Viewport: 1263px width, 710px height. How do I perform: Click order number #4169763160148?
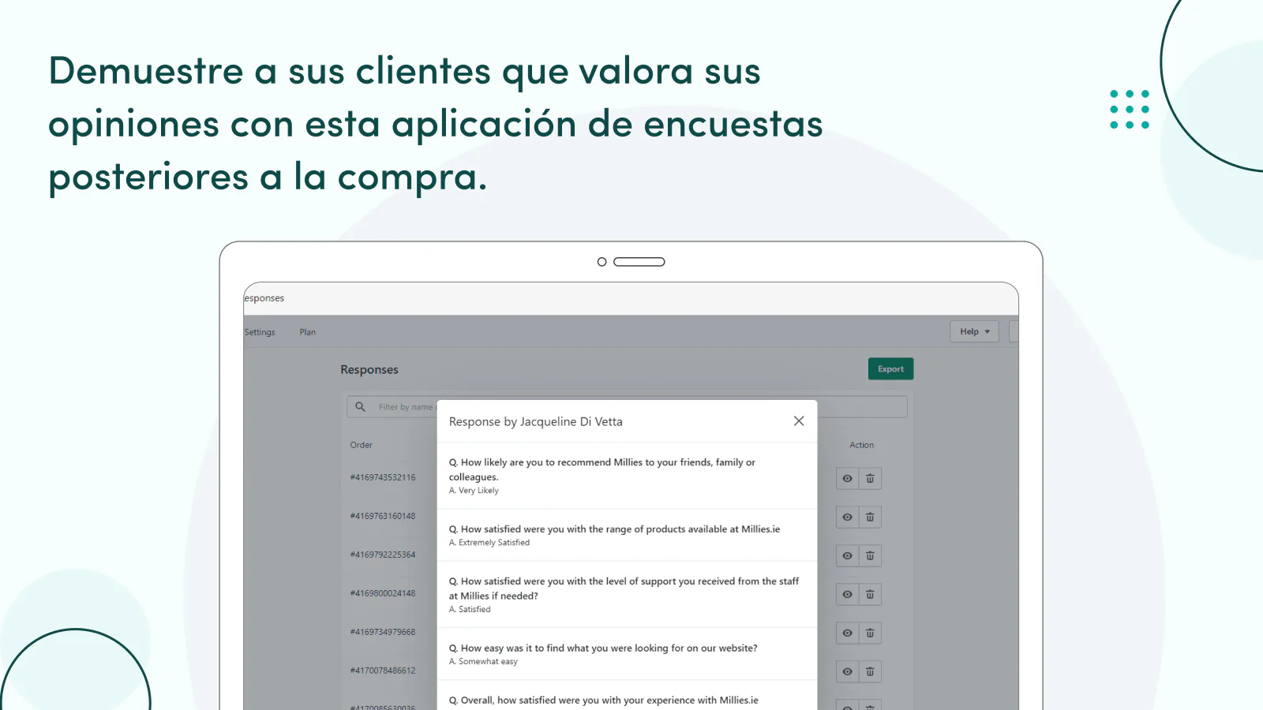tap(382, 516)
